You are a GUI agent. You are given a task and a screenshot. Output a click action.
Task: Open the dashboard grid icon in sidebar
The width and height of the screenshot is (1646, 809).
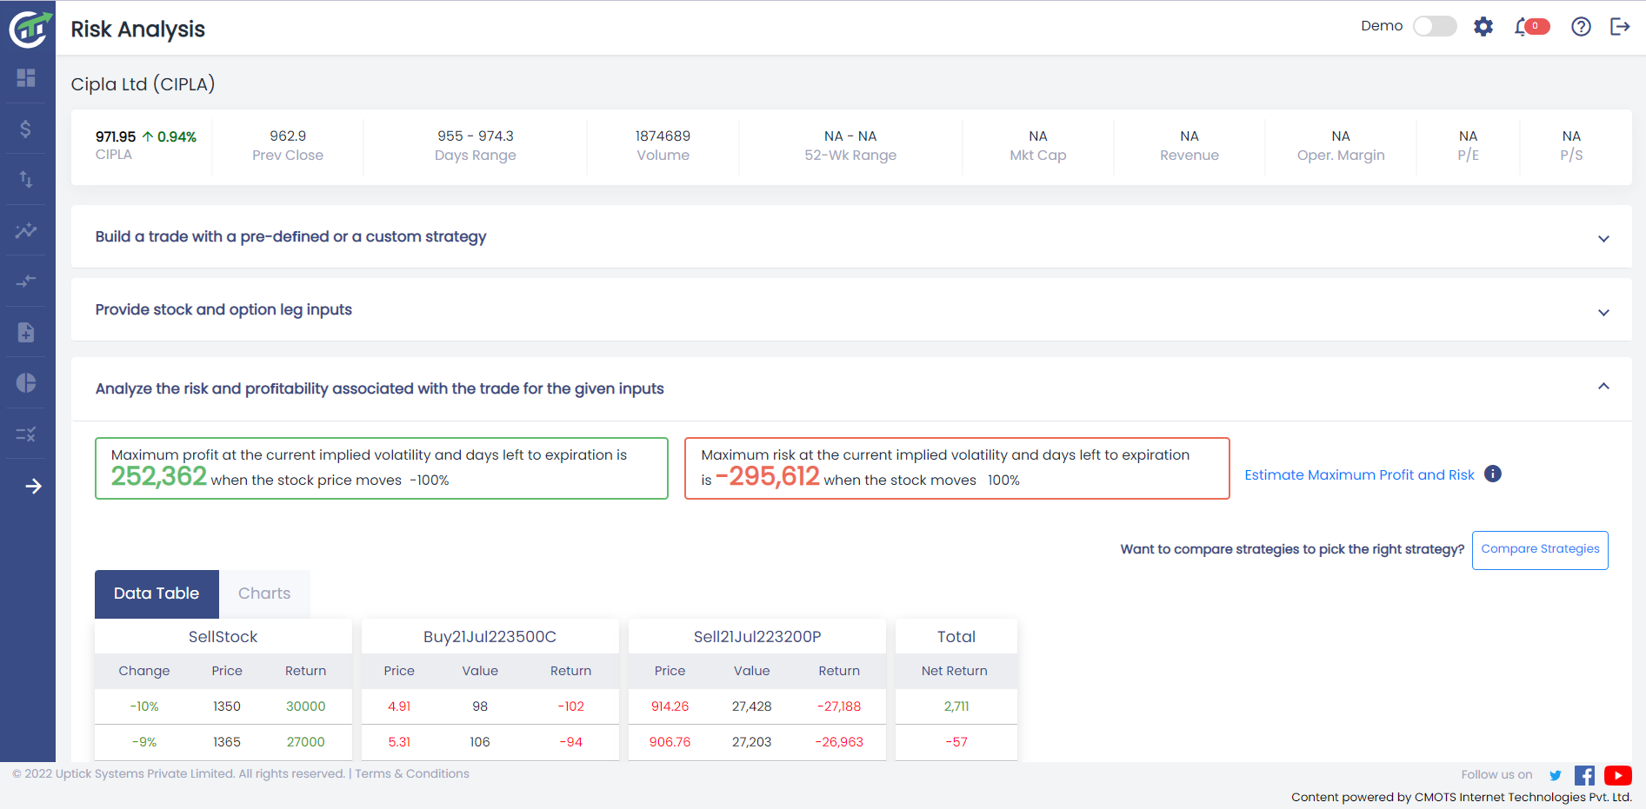(26, 78)
